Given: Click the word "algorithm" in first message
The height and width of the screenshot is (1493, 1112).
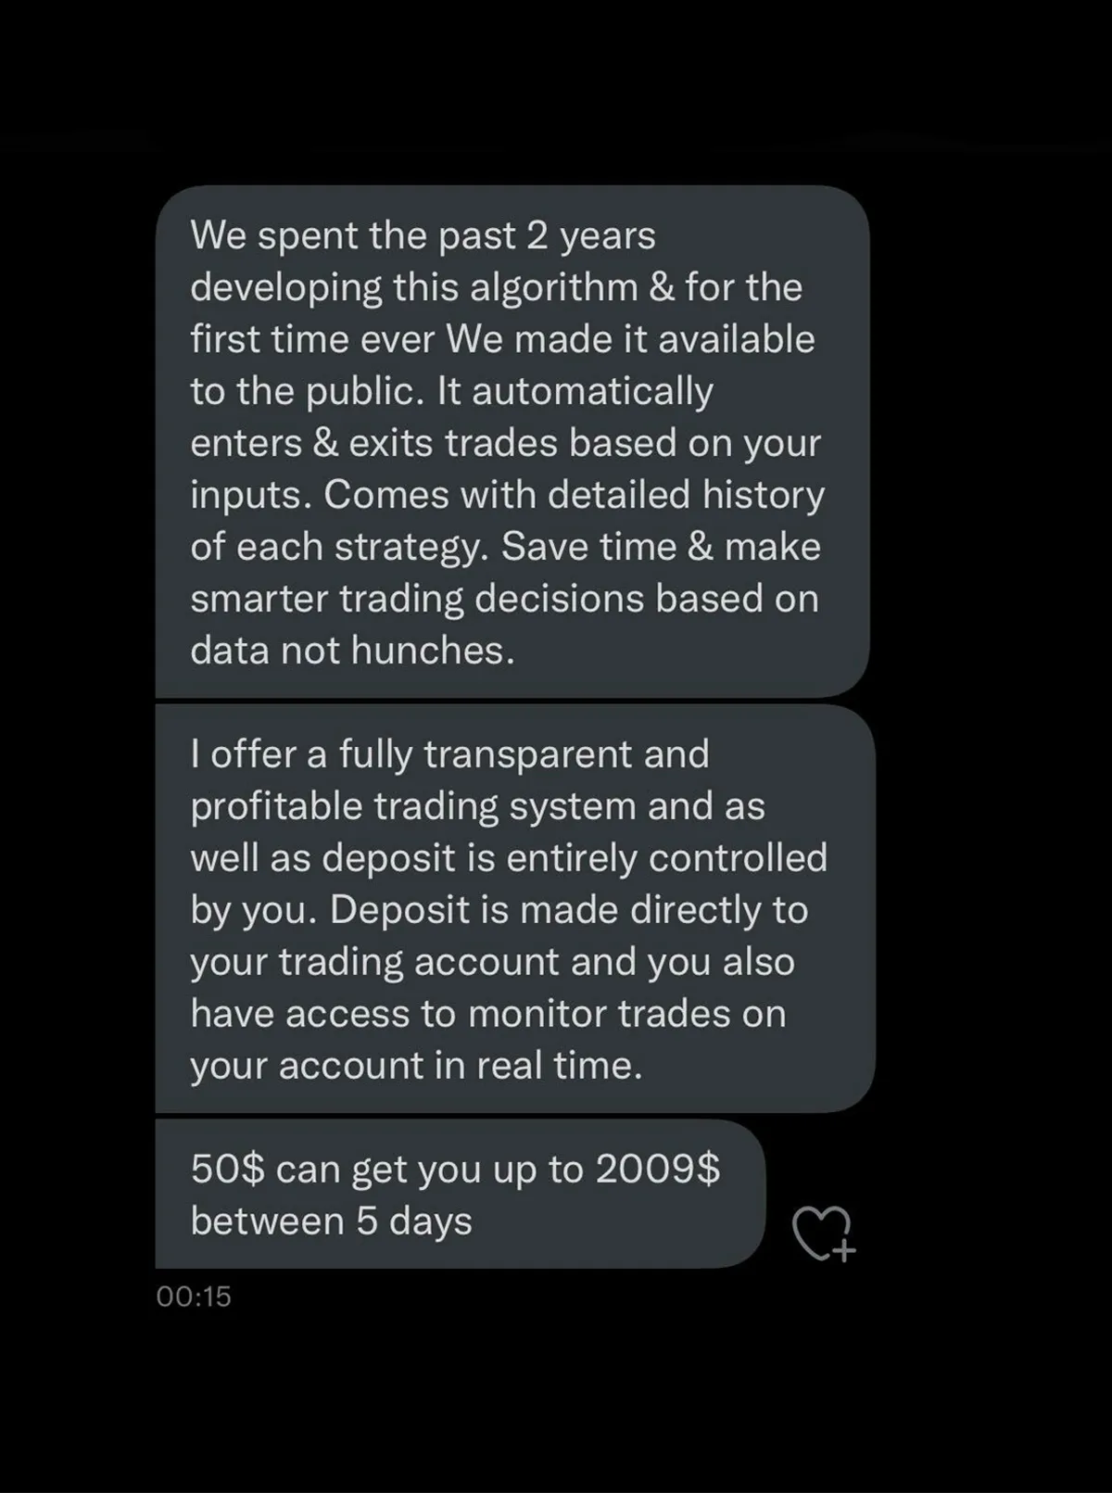Looking at the screenshot, I should click(553, 287).
